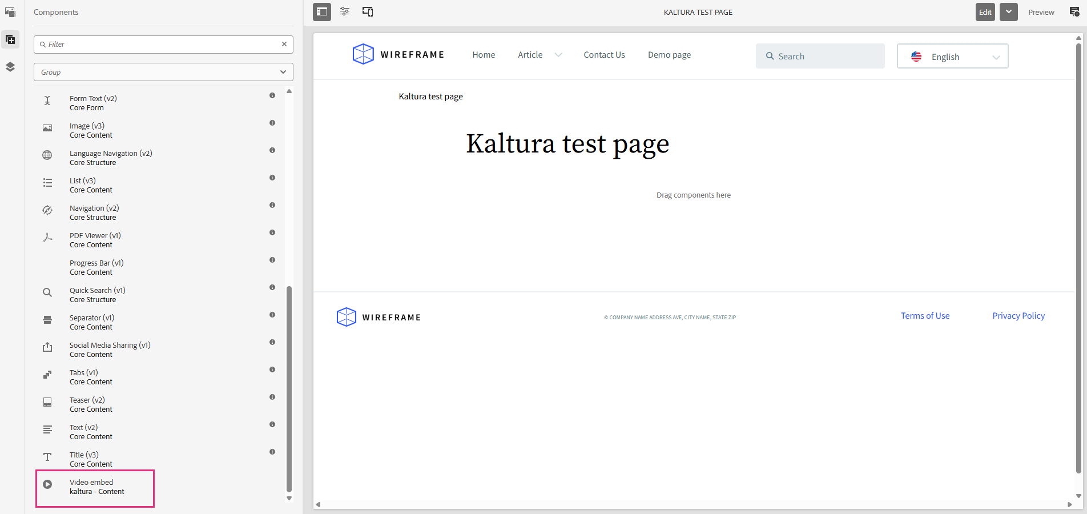Clear the Filter field with the X icon
1087x514 pixels.
284,44
